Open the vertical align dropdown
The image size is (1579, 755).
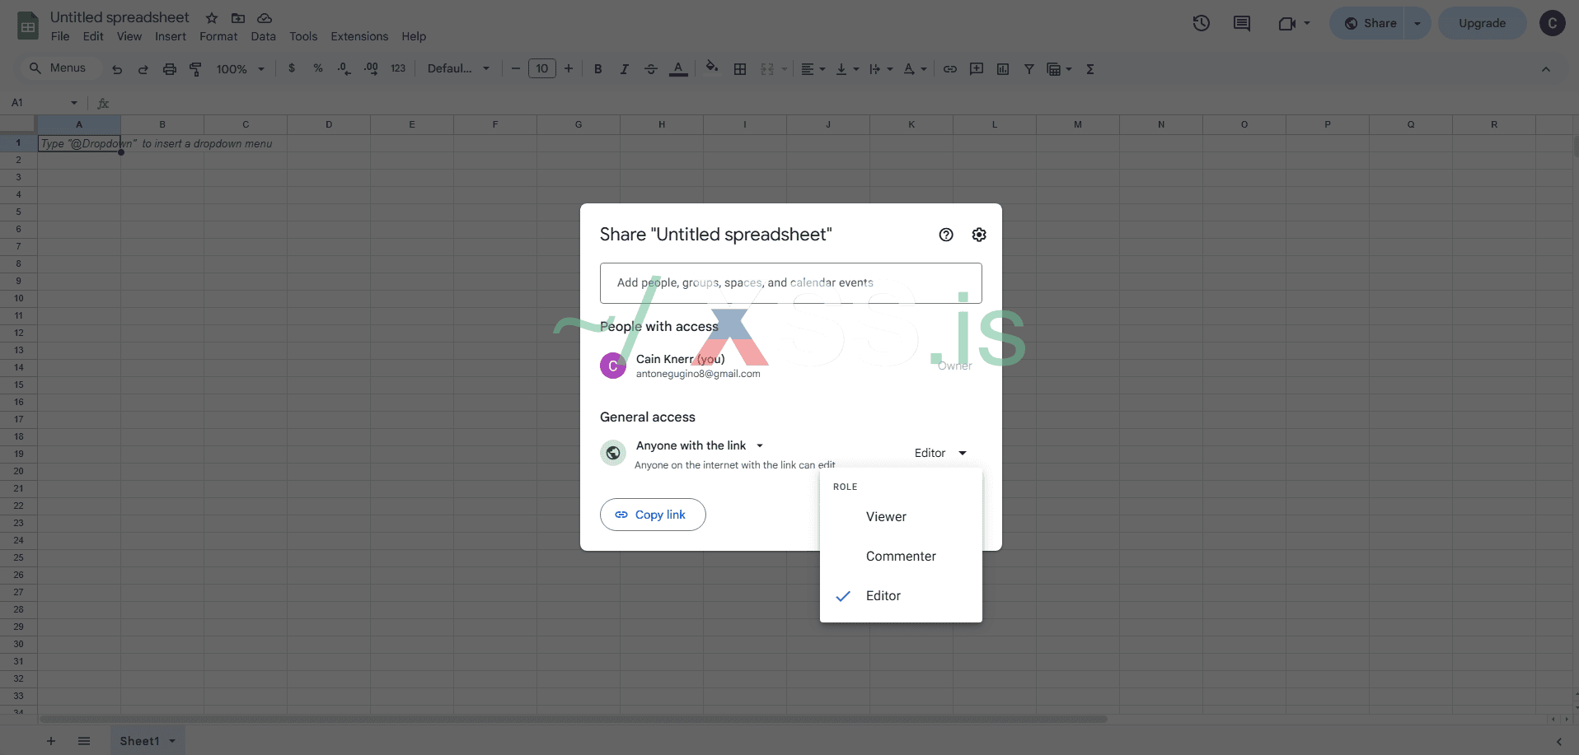(847, 69)
